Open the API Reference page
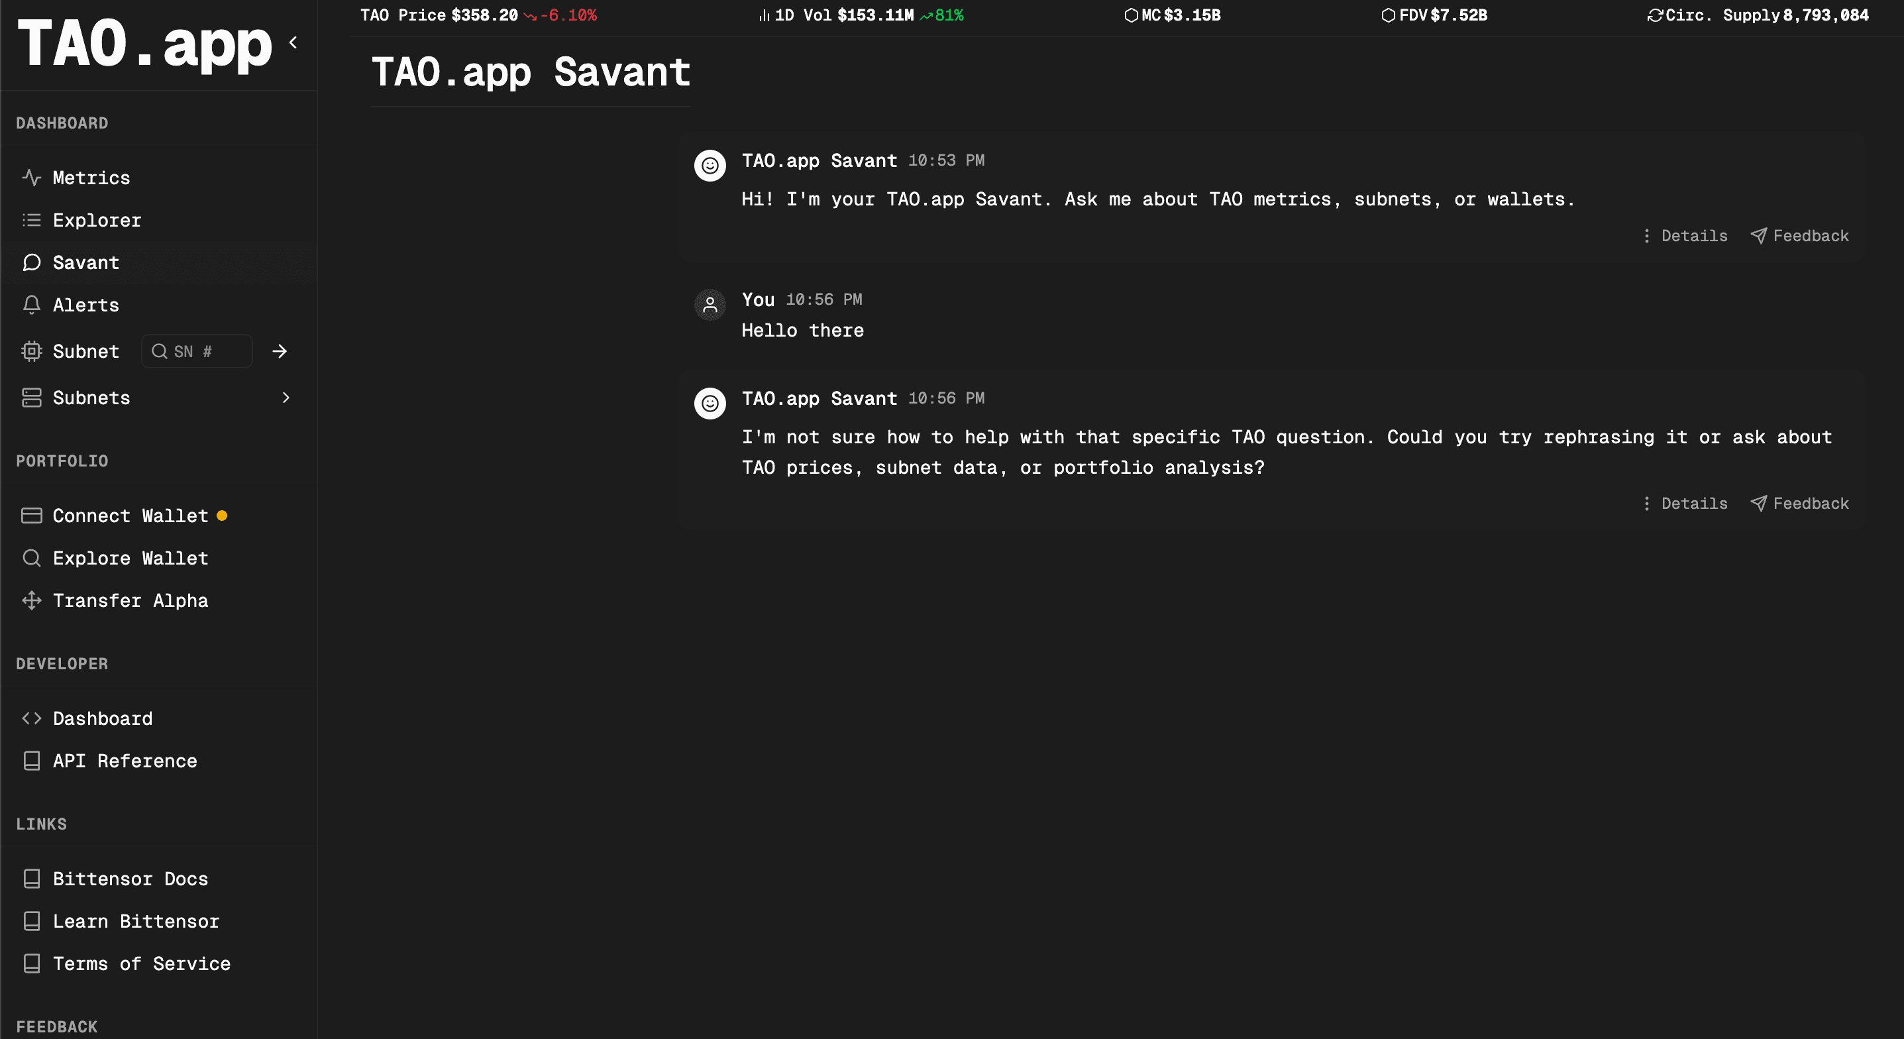The width and height of the screenshot is (1904, 1039). pos(125,760)
